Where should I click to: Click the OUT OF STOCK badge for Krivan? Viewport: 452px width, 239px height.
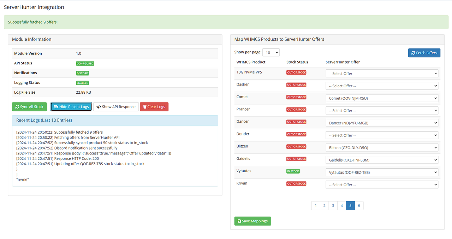click(x=296, y=184)
